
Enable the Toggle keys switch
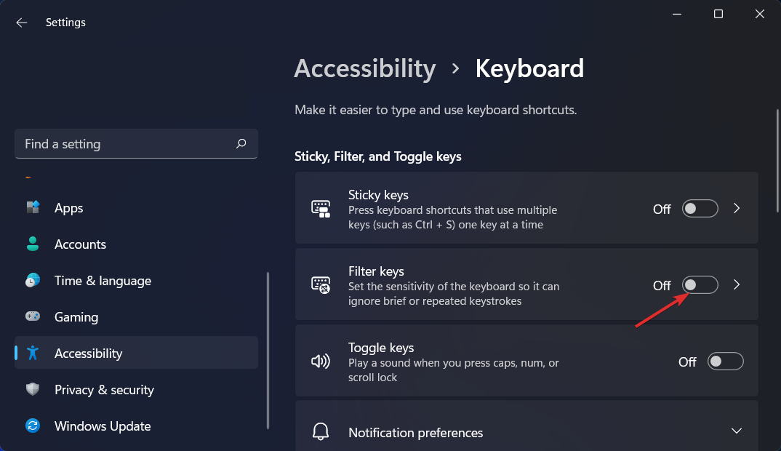tap(725, 361)
